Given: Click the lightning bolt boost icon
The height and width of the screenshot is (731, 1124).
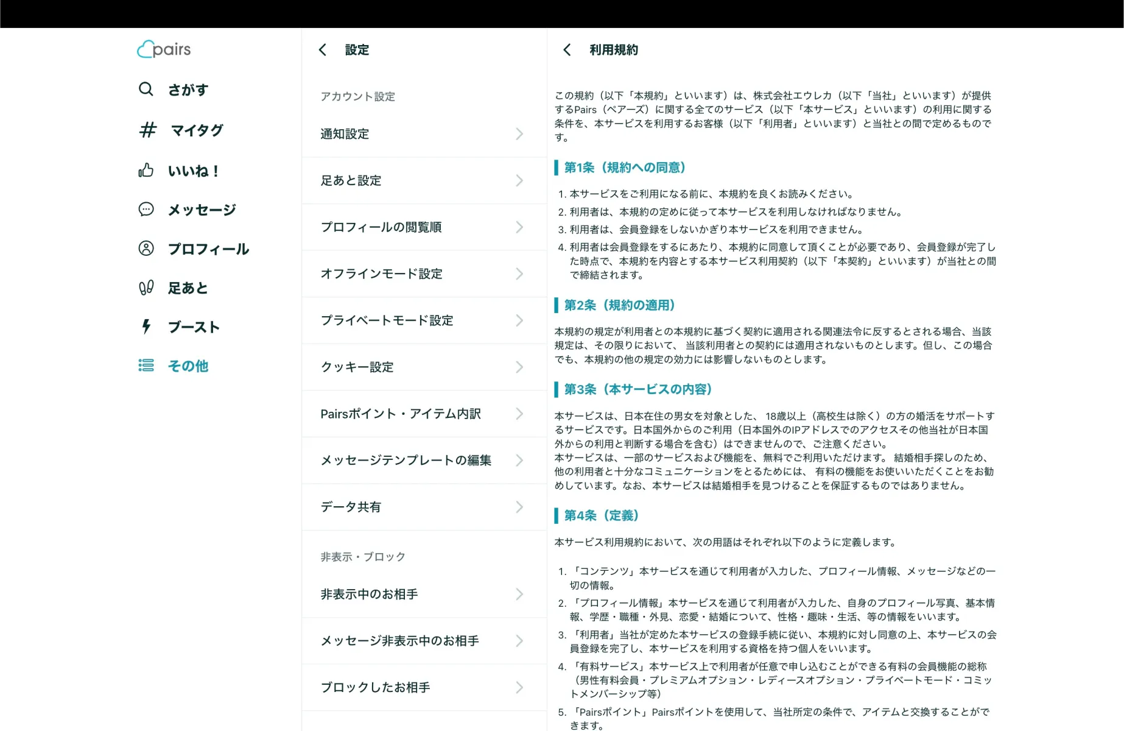Looking at the screenshot, I should click(146, 327).
